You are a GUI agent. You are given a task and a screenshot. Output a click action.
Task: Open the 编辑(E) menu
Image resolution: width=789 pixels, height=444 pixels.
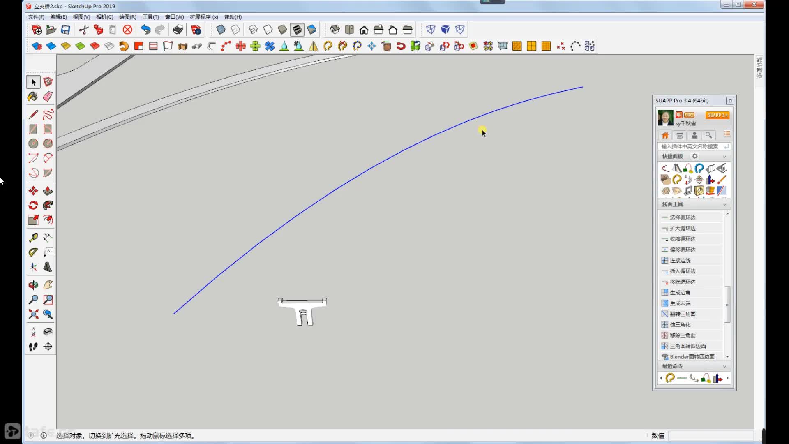coord(59,17)
